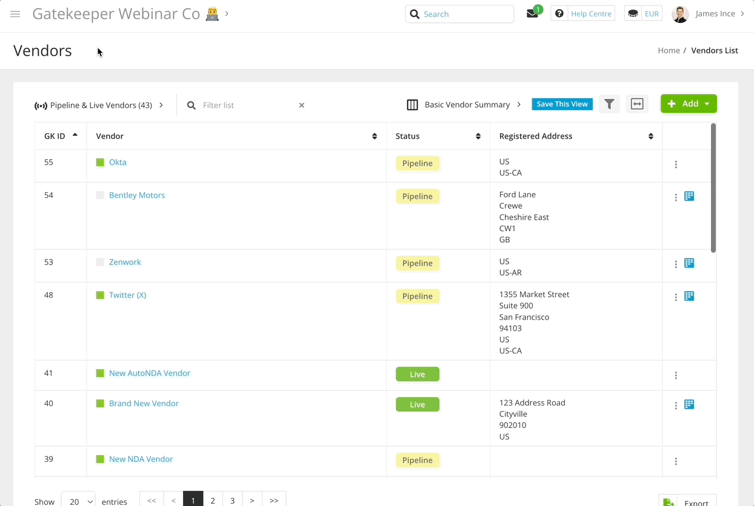Click the Save This View button
Image resolution: width=754 pixels, height=506 pixels.
click(562, 104)
